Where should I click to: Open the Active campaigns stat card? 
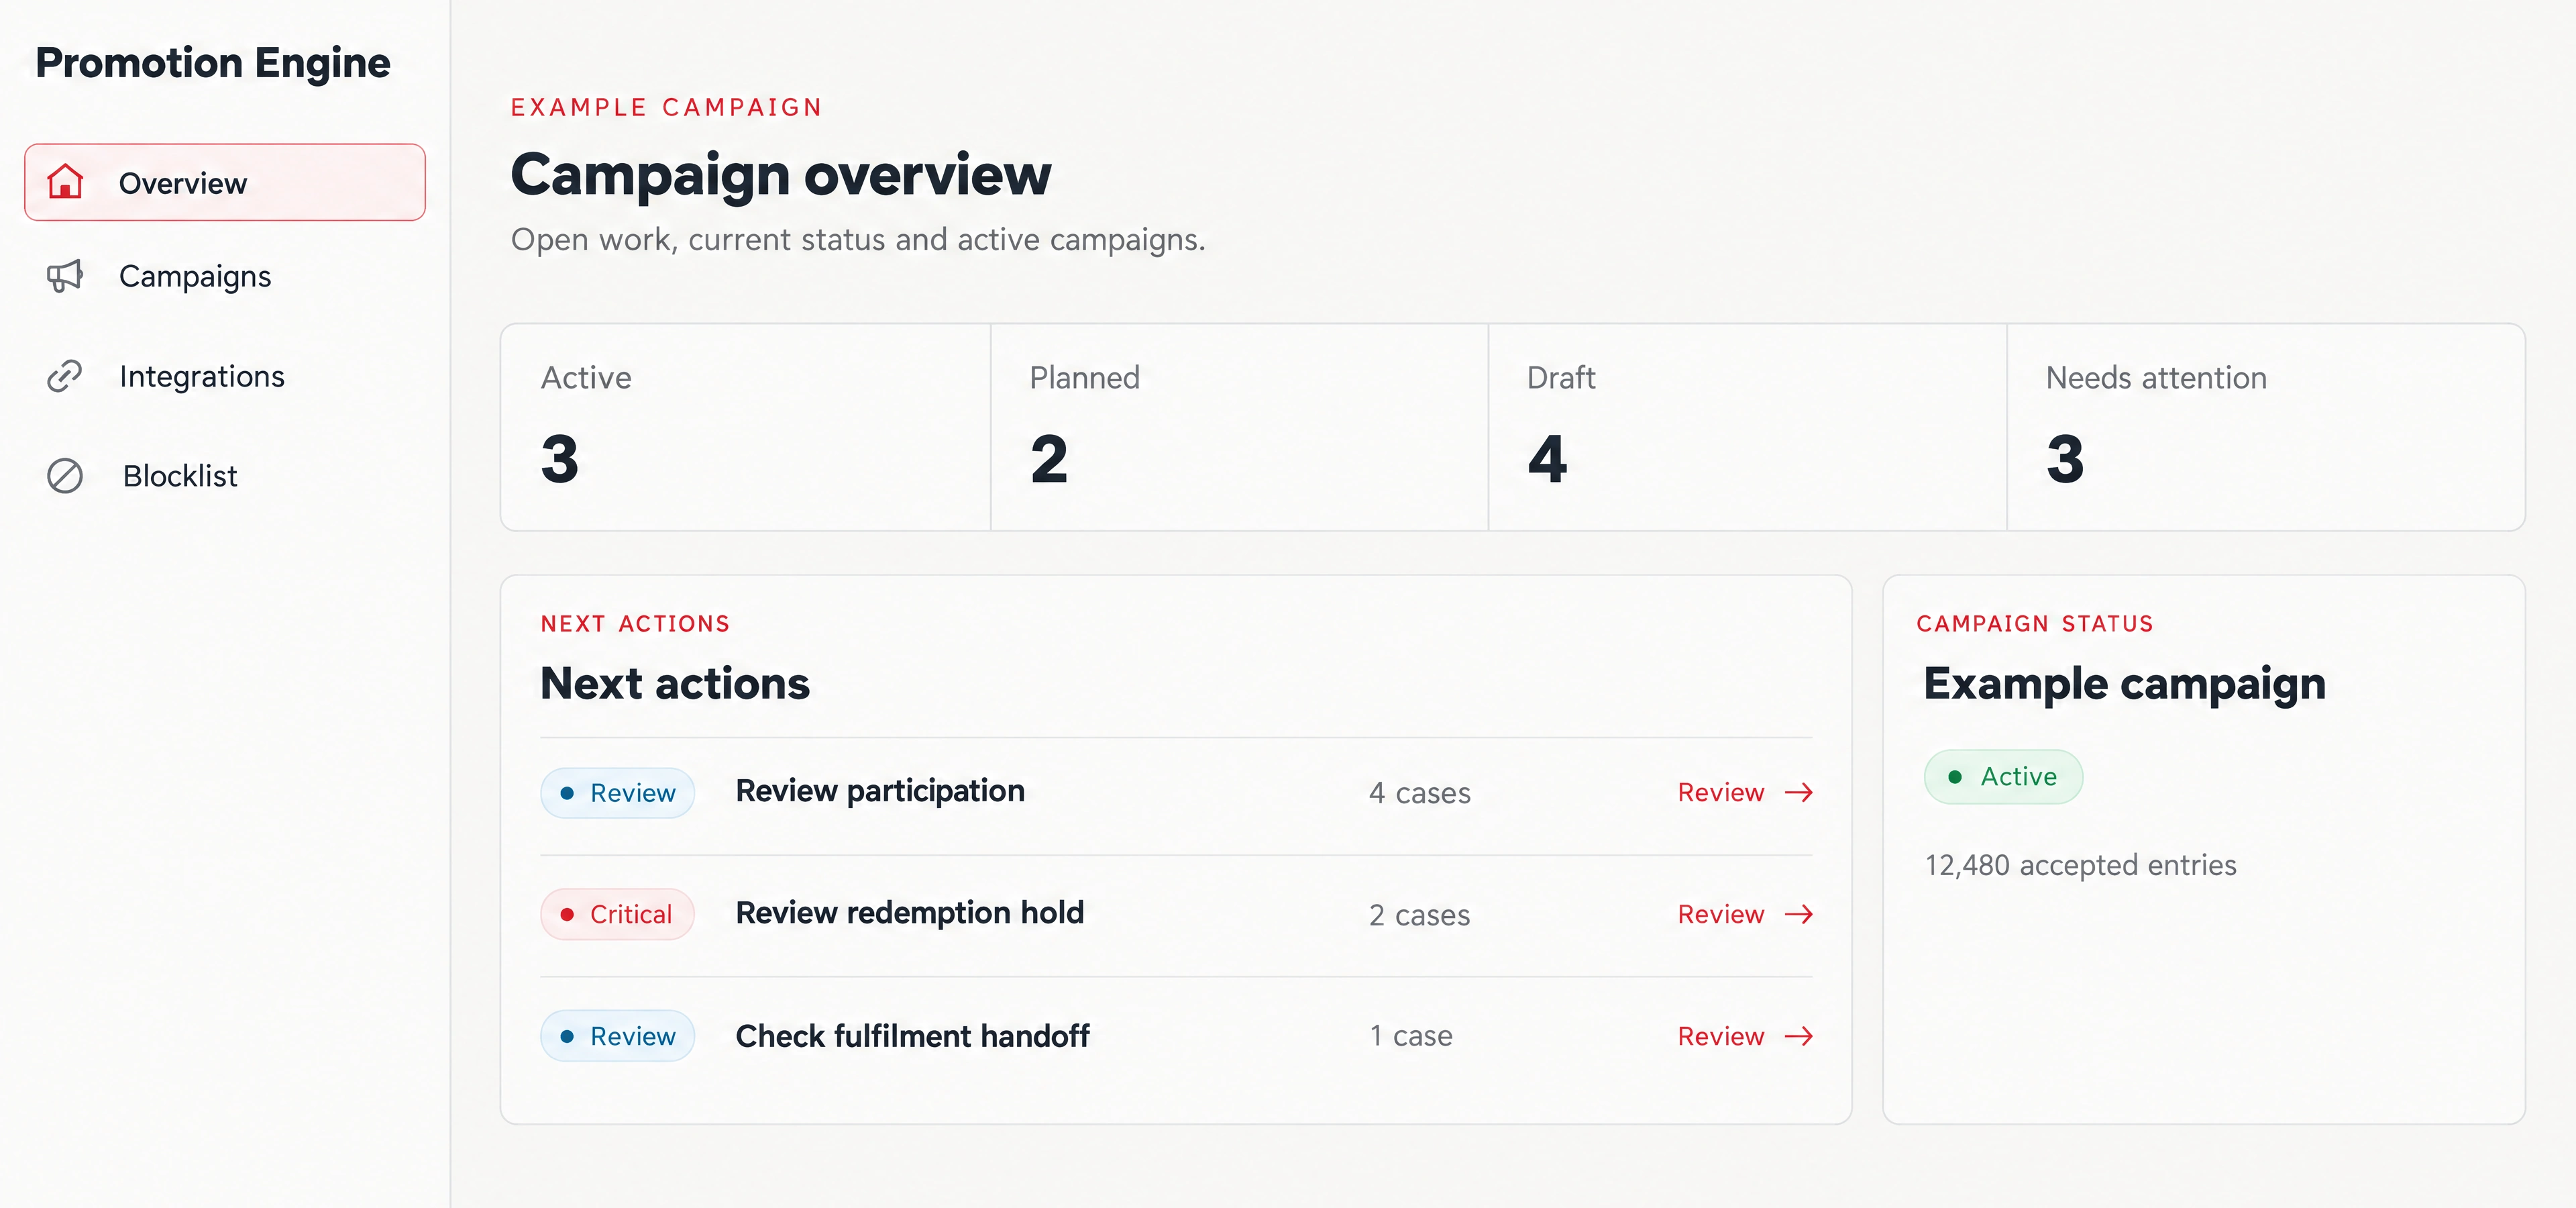tap(746, 427)
